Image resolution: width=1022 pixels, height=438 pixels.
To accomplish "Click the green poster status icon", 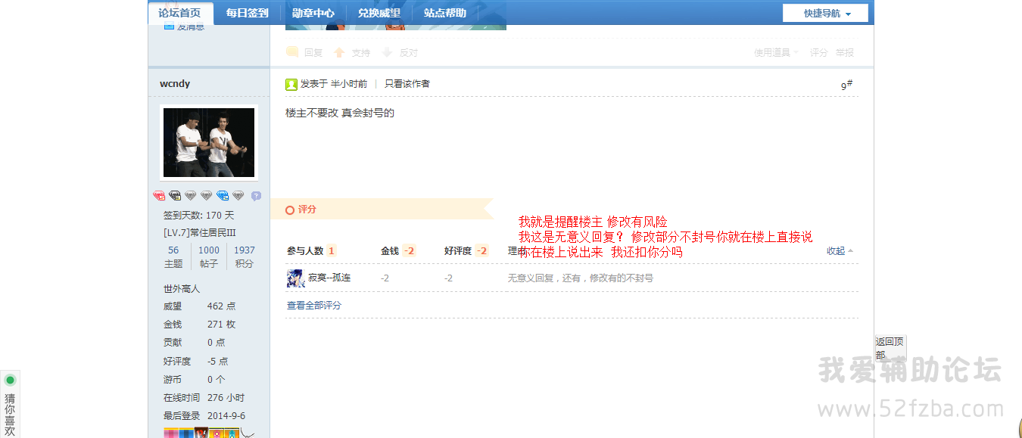I will [291, 84].
